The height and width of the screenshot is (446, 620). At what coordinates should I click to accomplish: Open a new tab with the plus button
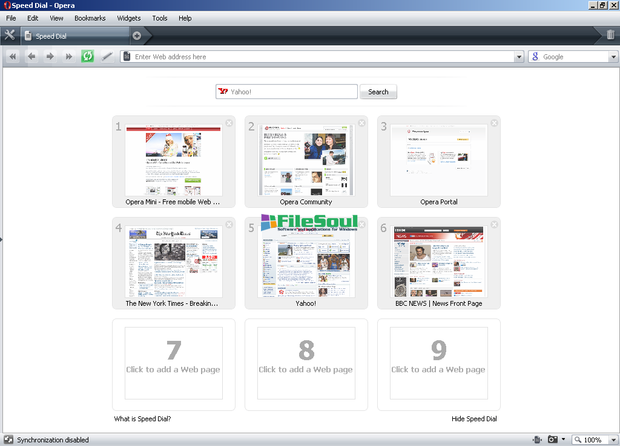(x=137, y=36)
